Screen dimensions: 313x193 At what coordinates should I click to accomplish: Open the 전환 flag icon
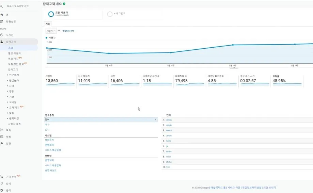(2, 144)
